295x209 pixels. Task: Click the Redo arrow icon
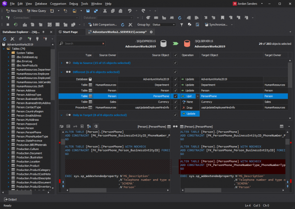[143, 11]
